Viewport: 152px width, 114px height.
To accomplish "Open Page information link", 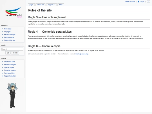I will click(x=10, y=76).
